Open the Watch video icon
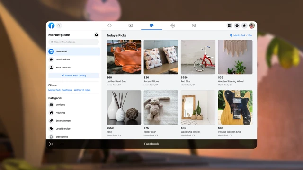Image resolution: width=303 pixels, height=170 pixels. (131, 25)
